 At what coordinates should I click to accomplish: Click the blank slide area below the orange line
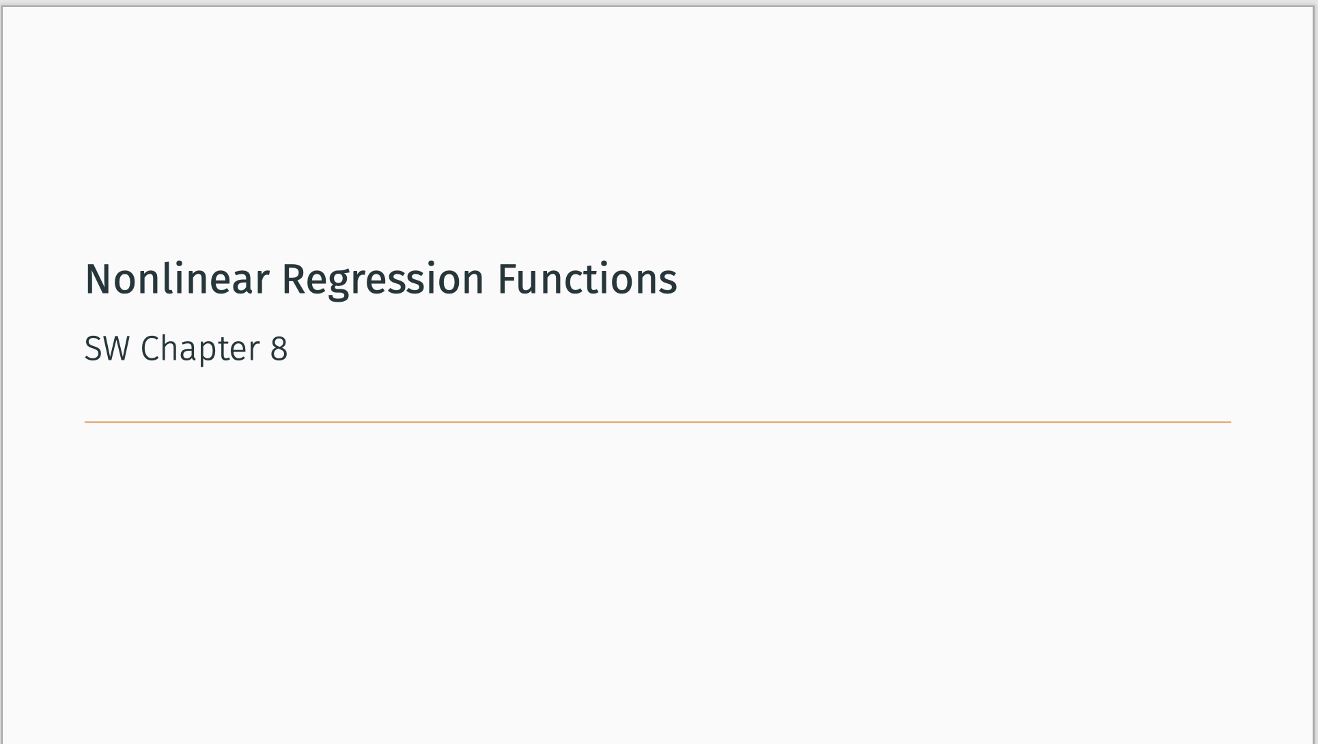click(658, 580)
